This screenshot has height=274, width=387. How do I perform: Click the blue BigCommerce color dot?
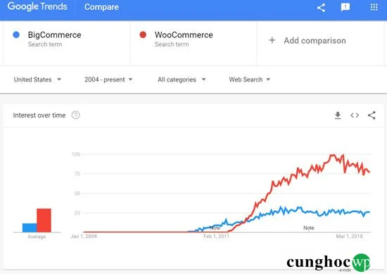pyautogui.click(x=16, y=34)
